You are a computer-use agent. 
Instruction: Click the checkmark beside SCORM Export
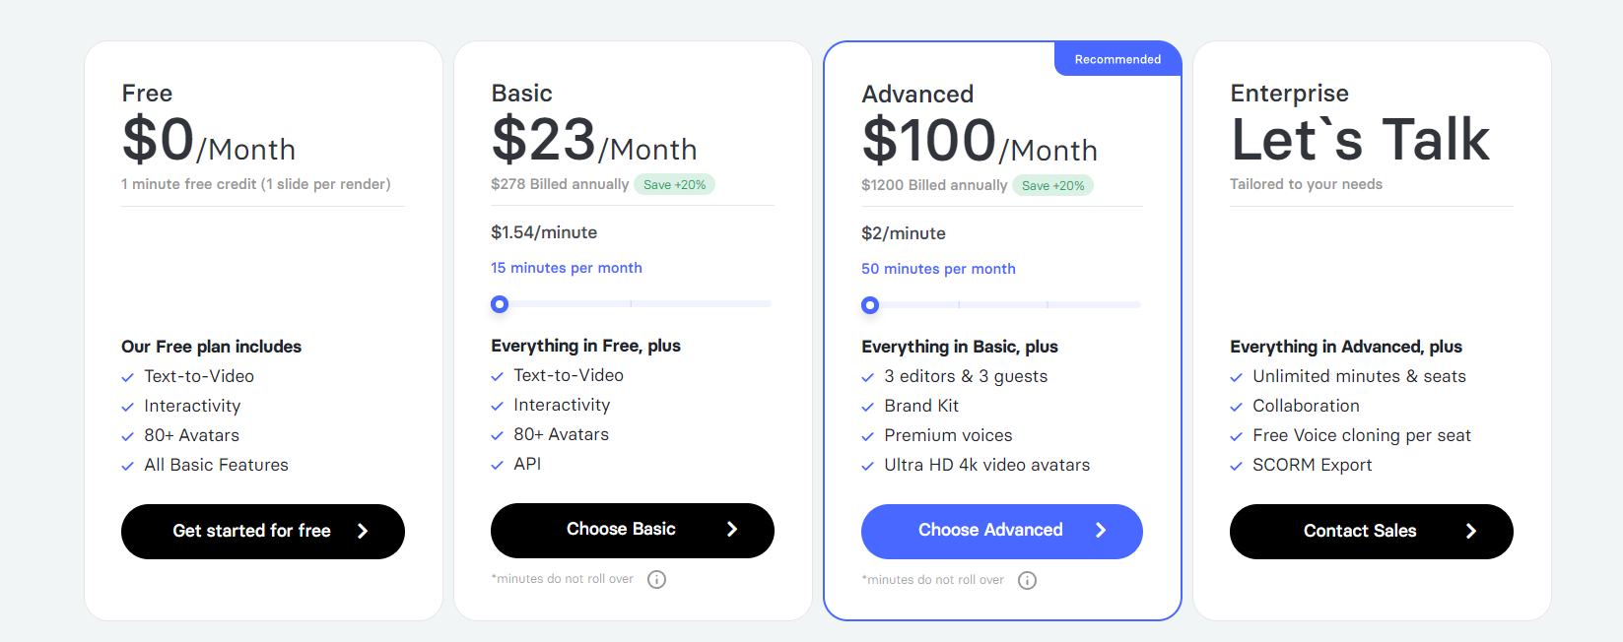1237,465
